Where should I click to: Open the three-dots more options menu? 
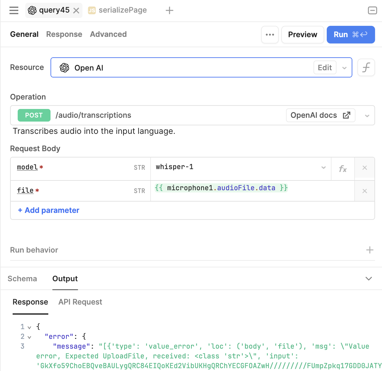(270, 35)
